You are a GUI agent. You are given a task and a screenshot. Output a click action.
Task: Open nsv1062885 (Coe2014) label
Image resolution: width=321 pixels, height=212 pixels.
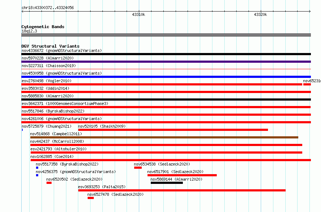[52, 156]
